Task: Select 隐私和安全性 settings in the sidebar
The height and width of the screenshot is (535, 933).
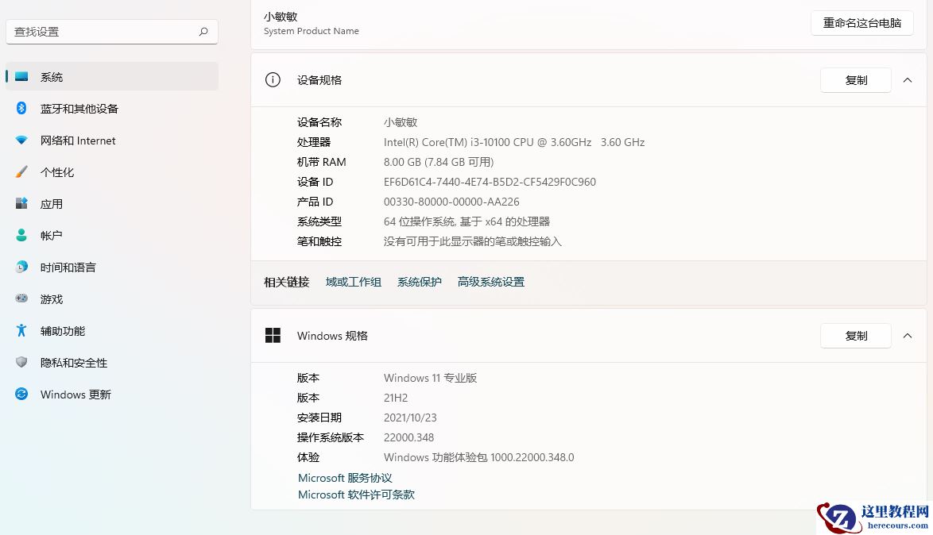Action: pyautogui.click(x=74, y=363)
